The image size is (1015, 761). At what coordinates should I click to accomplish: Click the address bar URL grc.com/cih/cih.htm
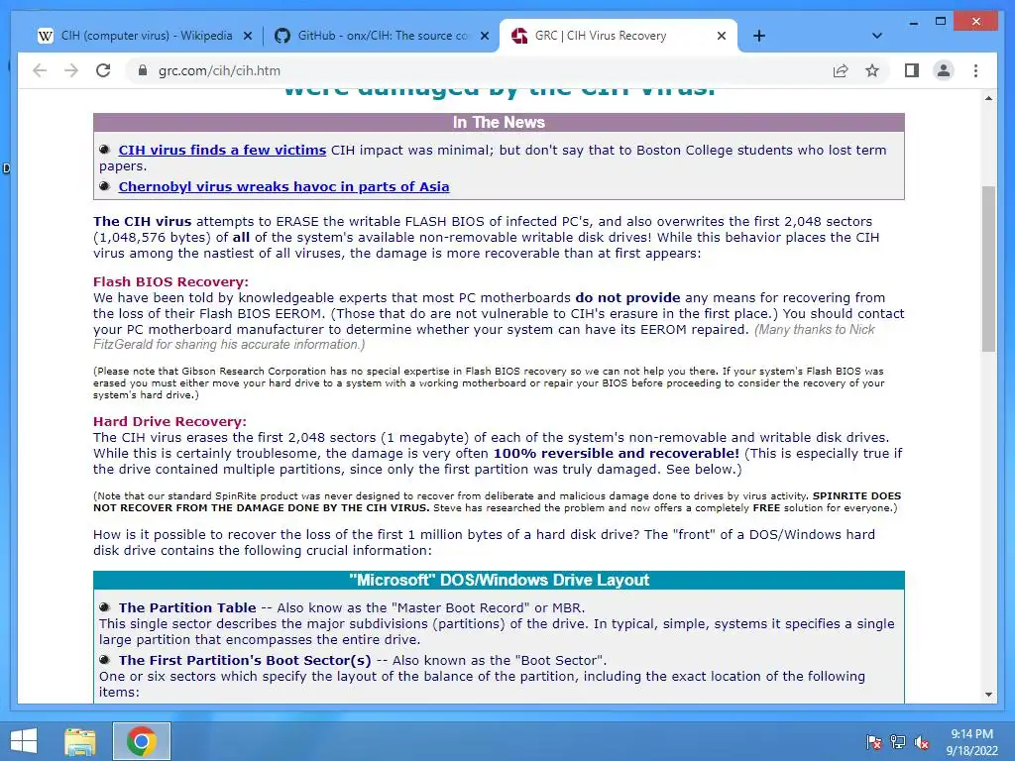coord(219,70)
